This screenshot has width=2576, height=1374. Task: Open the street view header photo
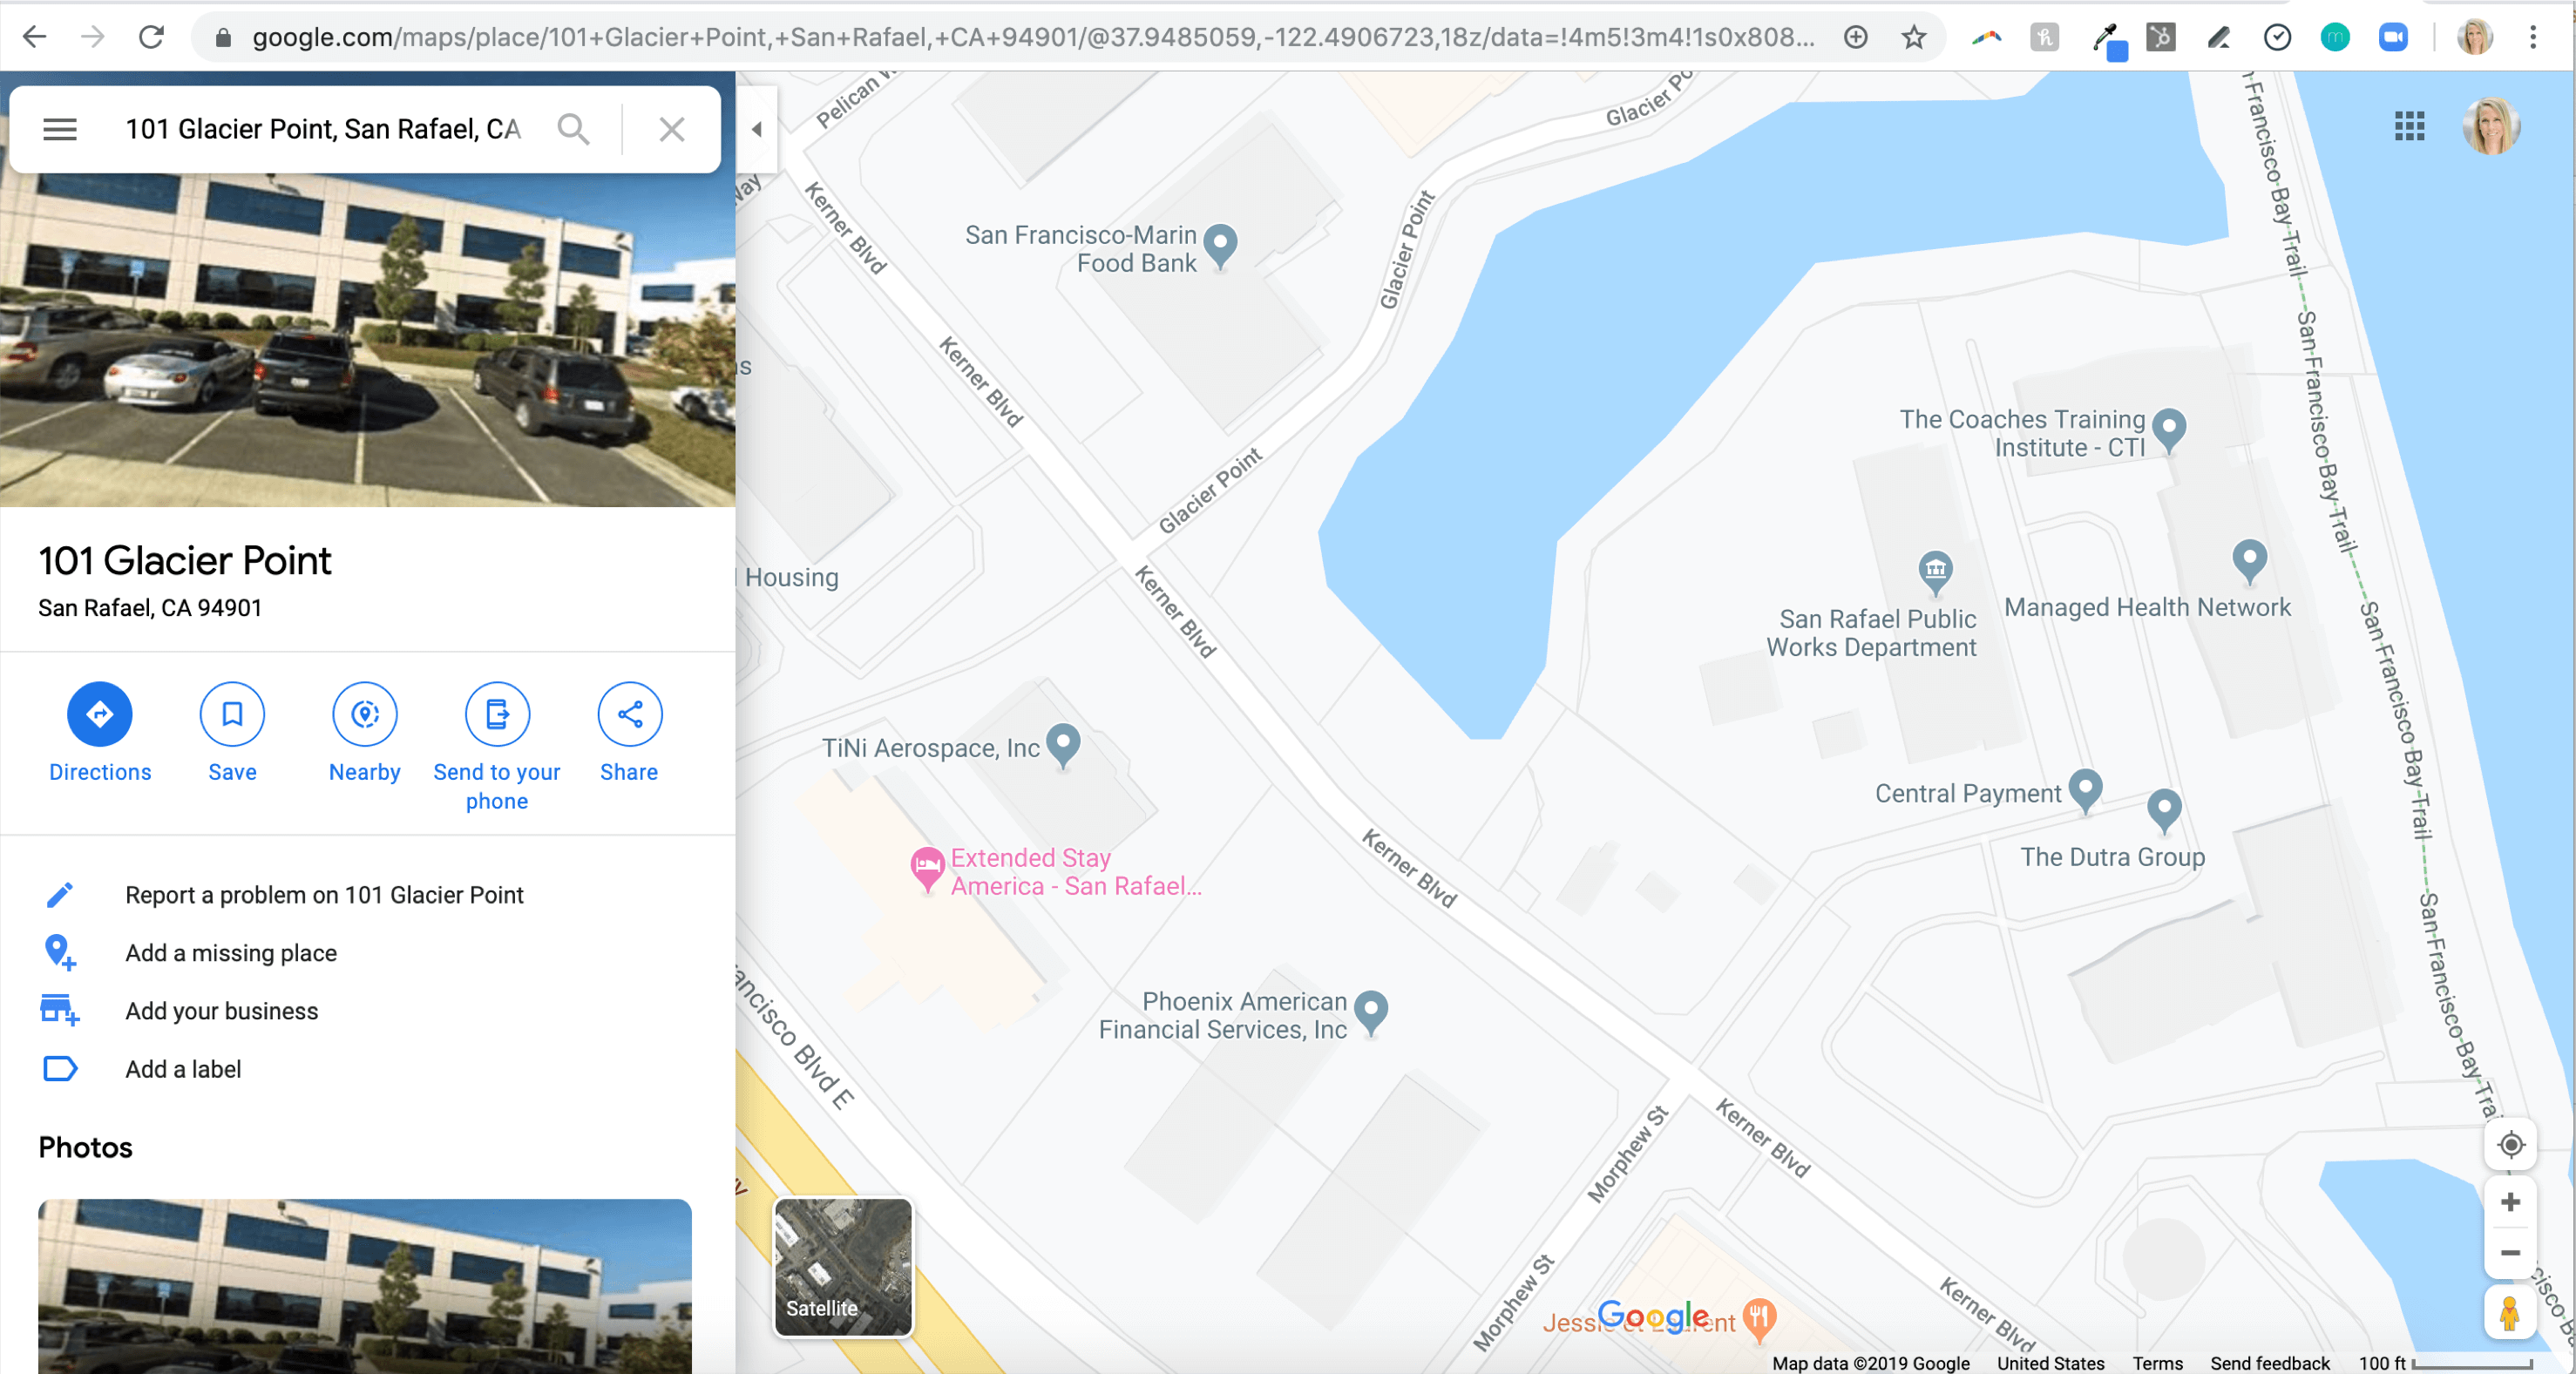click(367, 340)
